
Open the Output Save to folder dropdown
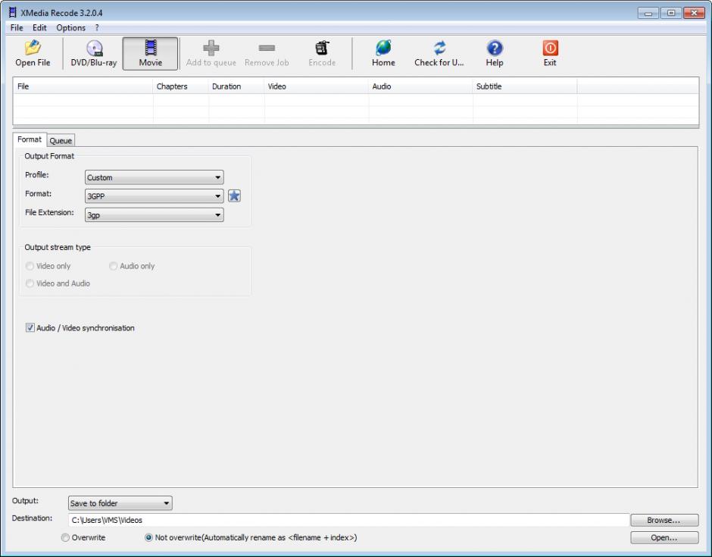pos(120,503)
